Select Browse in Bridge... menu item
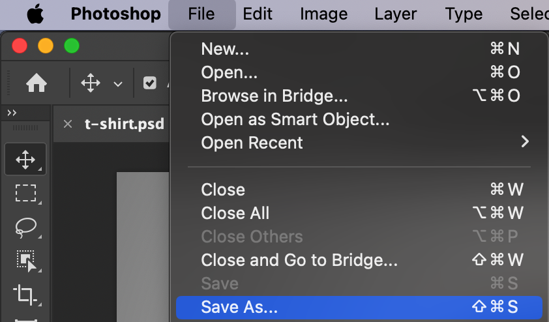Viewport: 549px width, 322px height. click(359, 96)
